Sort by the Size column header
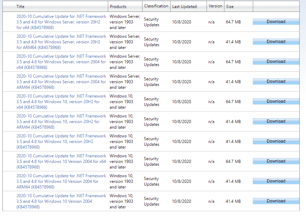Viewport: 306px width, 222px height. [x=230, y=7]
